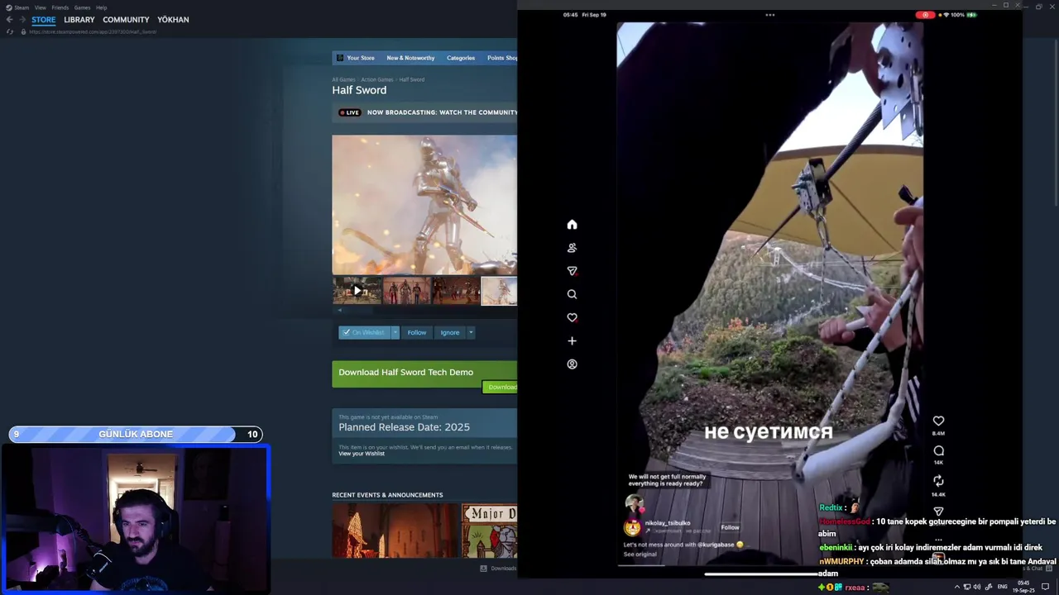Select the highlighted knight thumbnail
The width and height of the screenshot is (1059, 595).
point(500,291)
